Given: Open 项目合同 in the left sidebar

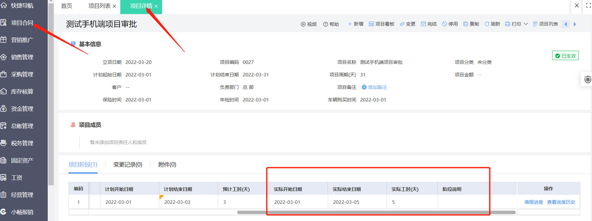Looking at the screenshot, I should [22, 23].
